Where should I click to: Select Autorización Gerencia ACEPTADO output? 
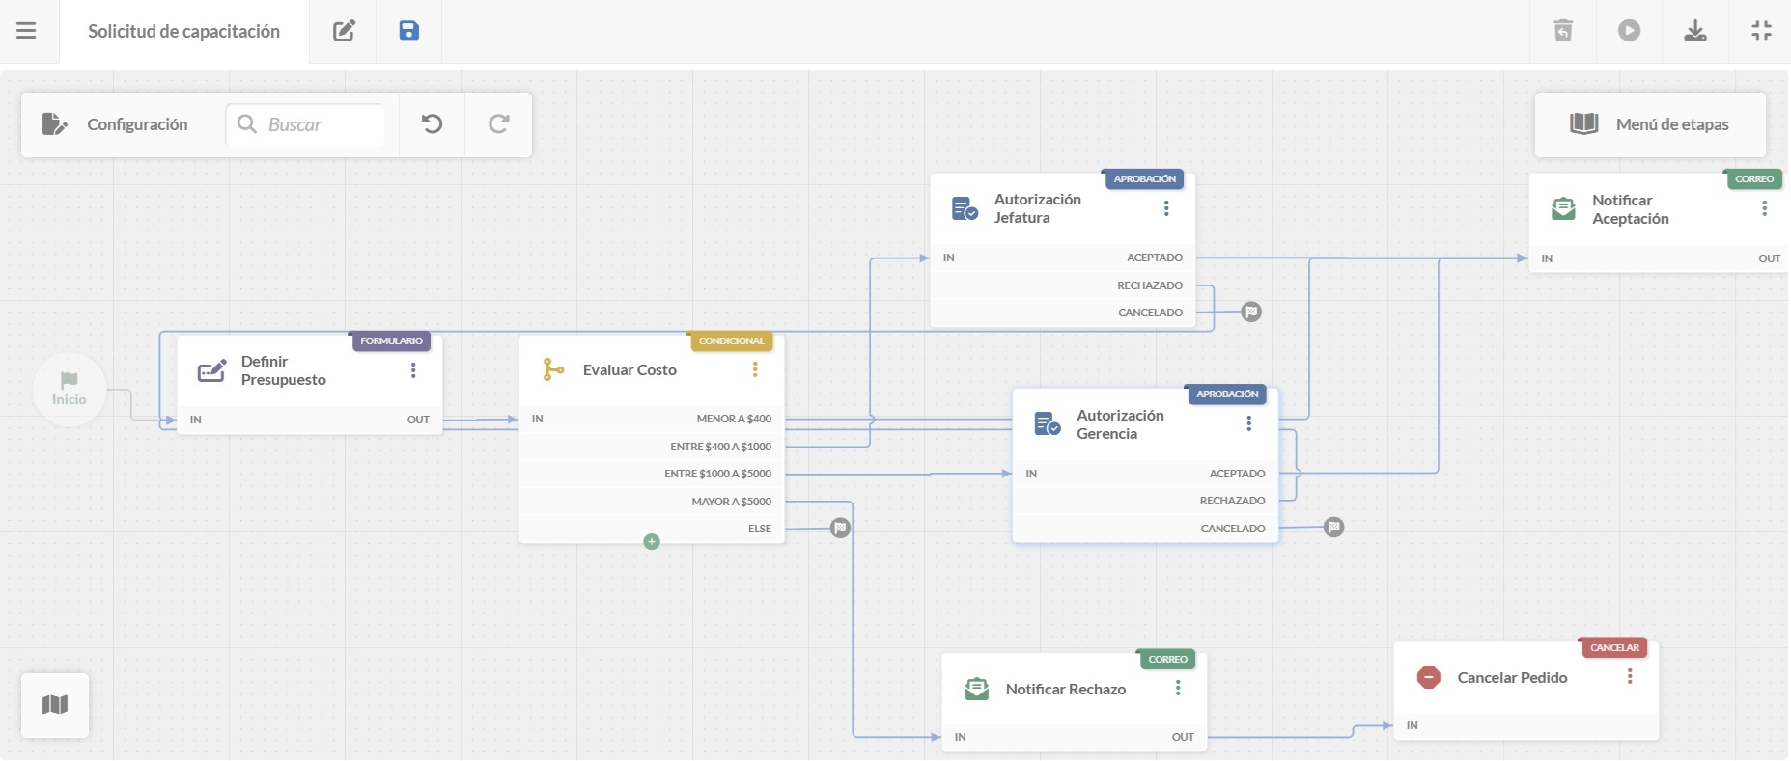[x=1237, y=474]
